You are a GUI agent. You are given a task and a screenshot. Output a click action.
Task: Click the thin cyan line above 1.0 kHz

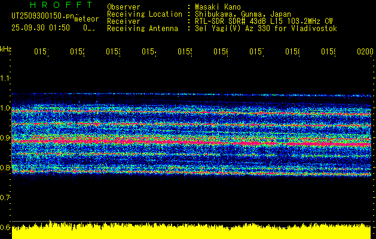pyautogui.click(x=191, y=94)
